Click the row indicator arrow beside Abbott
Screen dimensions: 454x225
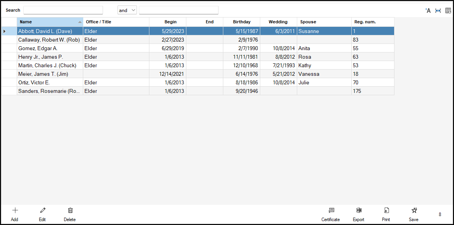(5, 31)
